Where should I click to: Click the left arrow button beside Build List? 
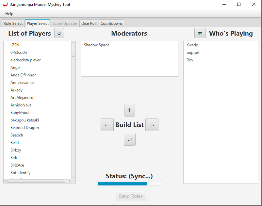[x=107, y=125]
